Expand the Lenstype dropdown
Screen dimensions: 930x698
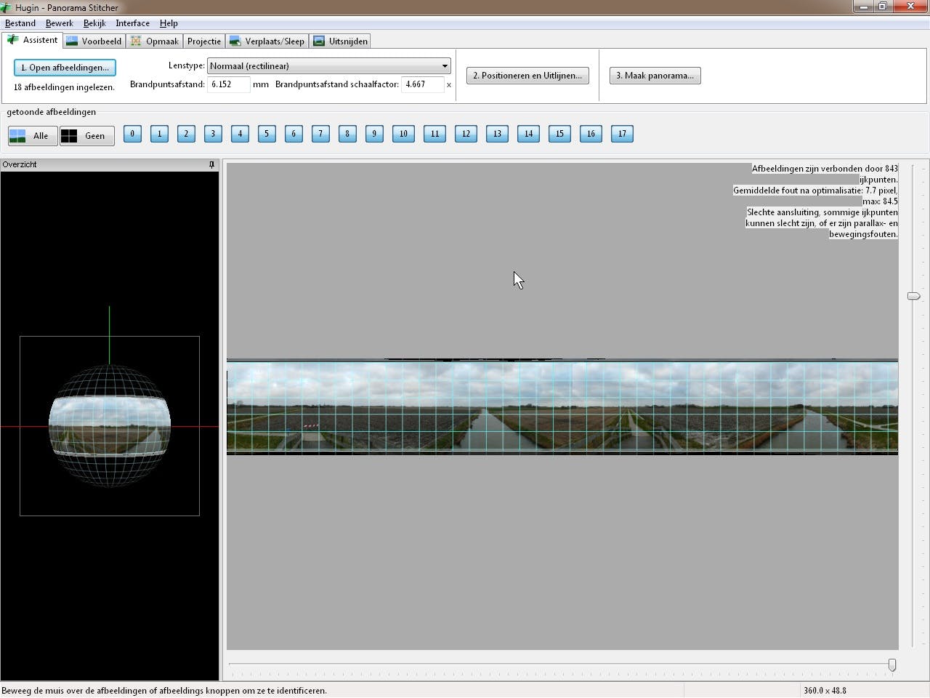328,66
